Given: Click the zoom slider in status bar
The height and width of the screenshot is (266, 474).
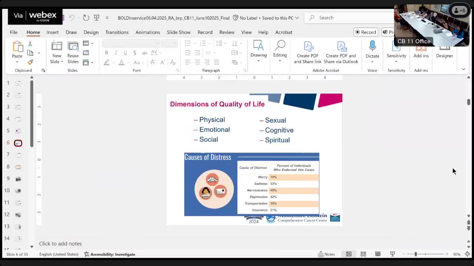Looking at the screenshot, I should (x=415, y=254).
